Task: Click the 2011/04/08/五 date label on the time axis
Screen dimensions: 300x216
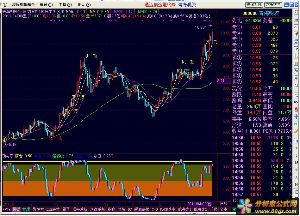Action: click(x=199, y=204)
